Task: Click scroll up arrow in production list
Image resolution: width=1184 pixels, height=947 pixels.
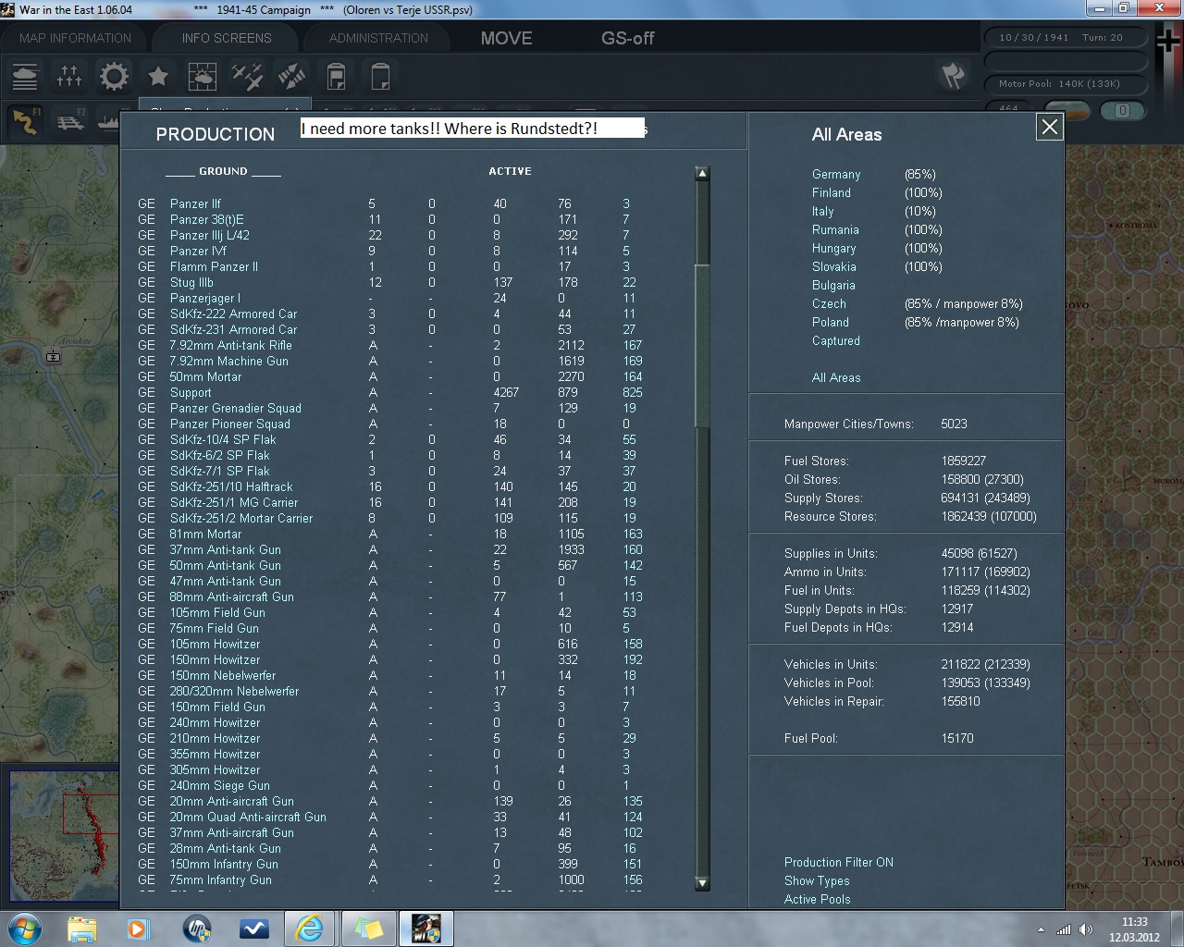Action: coord(702,173)
